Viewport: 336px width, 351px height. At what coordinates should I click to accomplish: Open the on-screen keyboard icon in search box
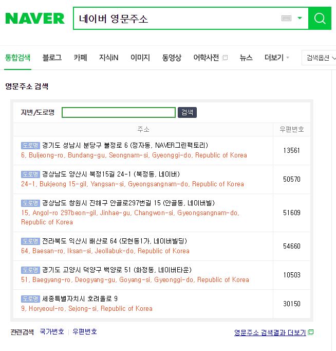[286, 18]
